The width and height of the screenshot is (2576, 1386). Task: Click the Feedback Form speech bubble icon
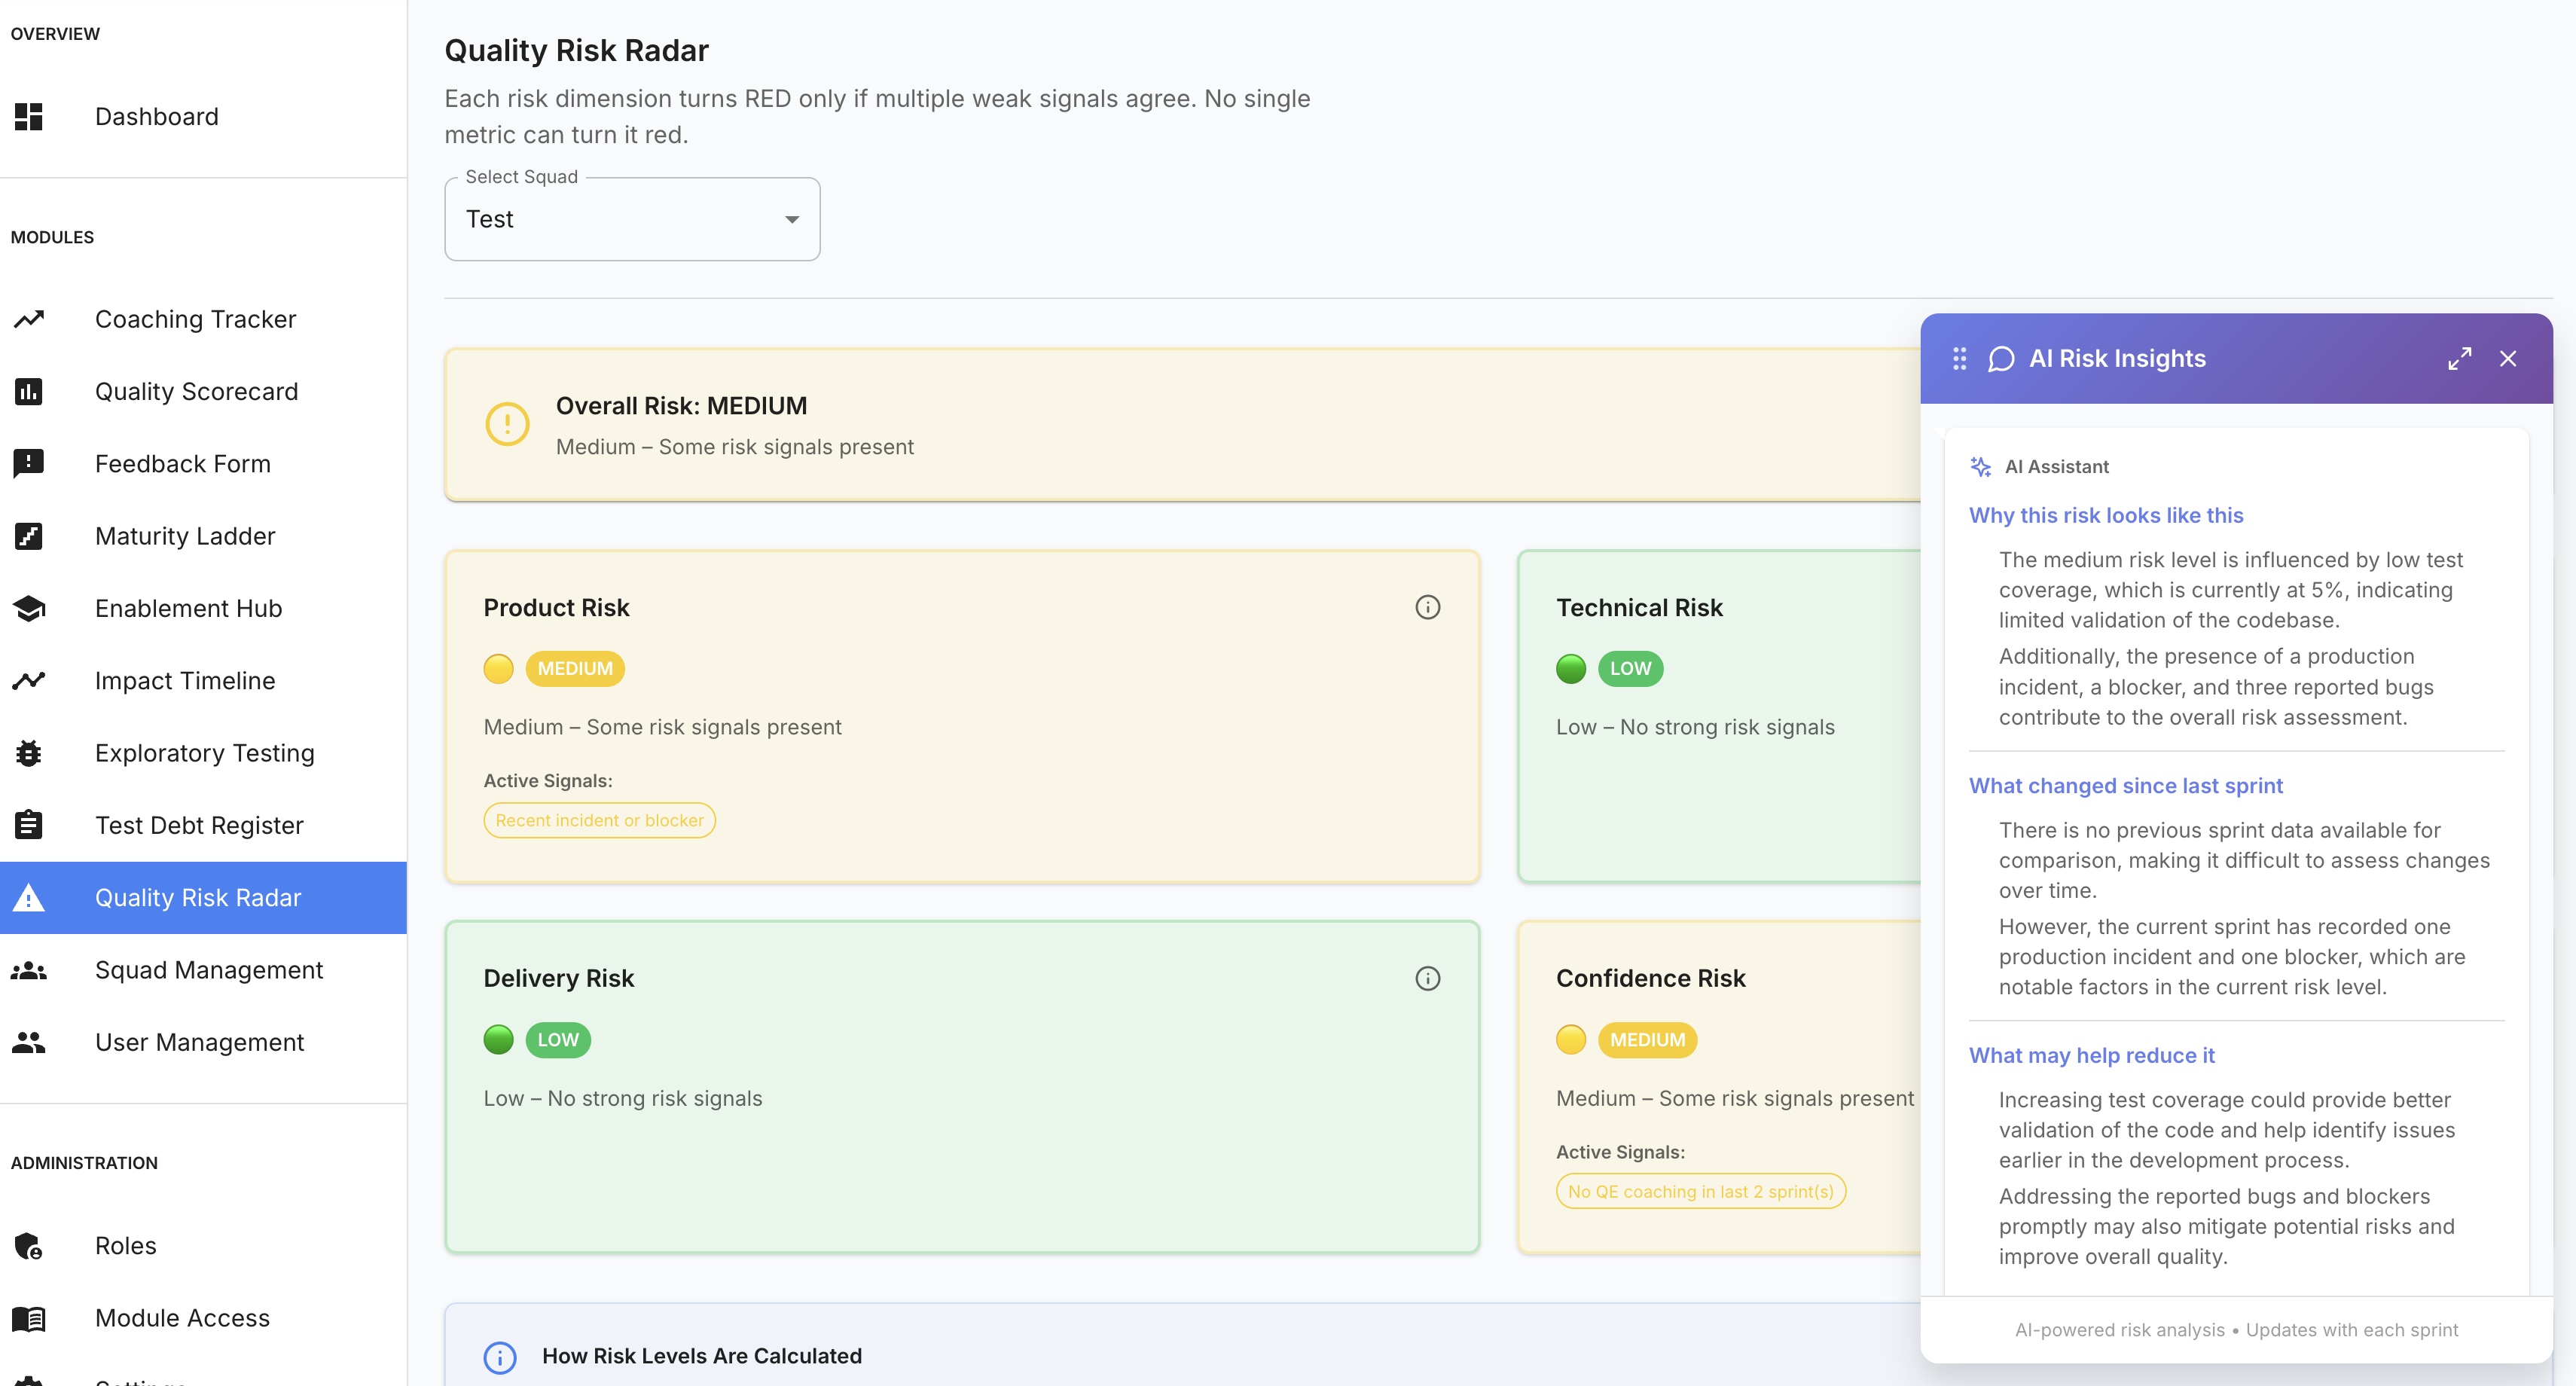point(29,464)
